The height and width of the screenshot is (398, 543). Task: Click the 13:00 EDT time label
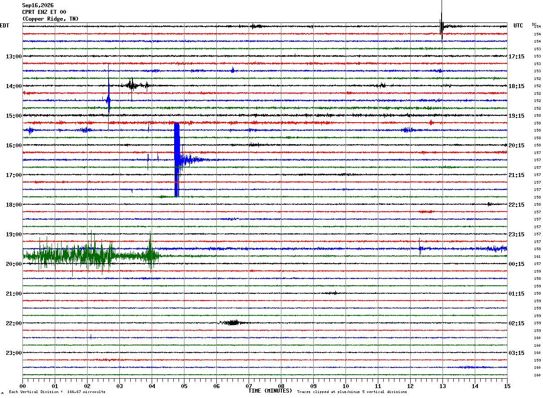13,57
